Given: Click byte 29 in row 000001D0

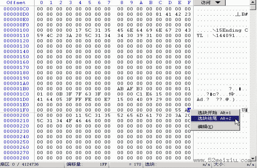Looking at the screenshot, I should point(159,99).
